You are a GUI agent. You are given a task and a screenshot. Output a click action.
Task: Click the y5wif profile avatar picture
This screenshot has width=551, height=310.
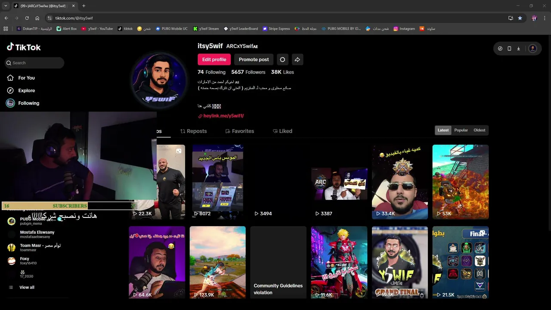coord(159,81)
